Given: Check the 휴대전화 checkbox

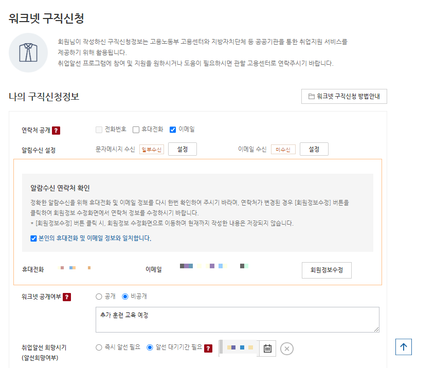Looking at the screenshot, I should pyautogui.click(x=136, y=130).
